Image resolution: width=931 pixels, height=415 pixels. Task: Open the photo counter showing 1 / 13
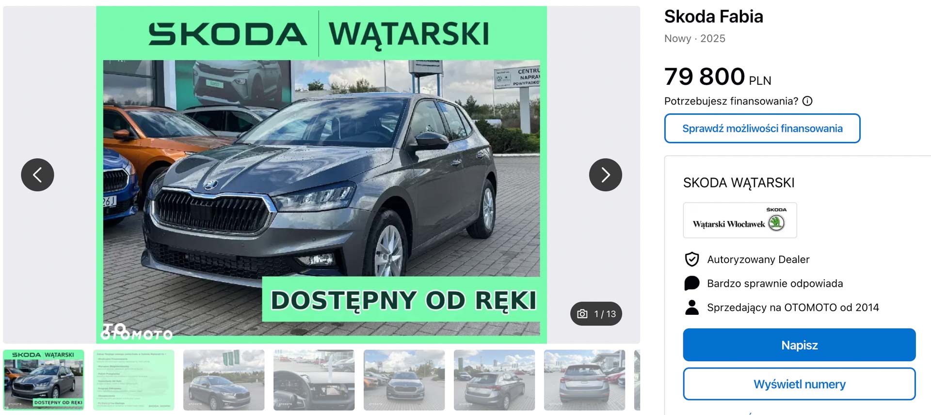coord(596,314)
